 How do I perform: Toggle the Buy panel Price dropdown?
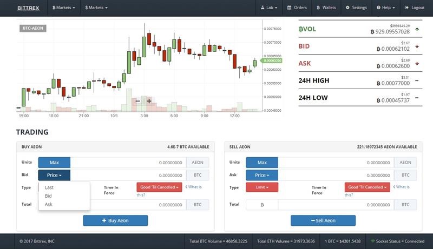click(x=54, y=175)
